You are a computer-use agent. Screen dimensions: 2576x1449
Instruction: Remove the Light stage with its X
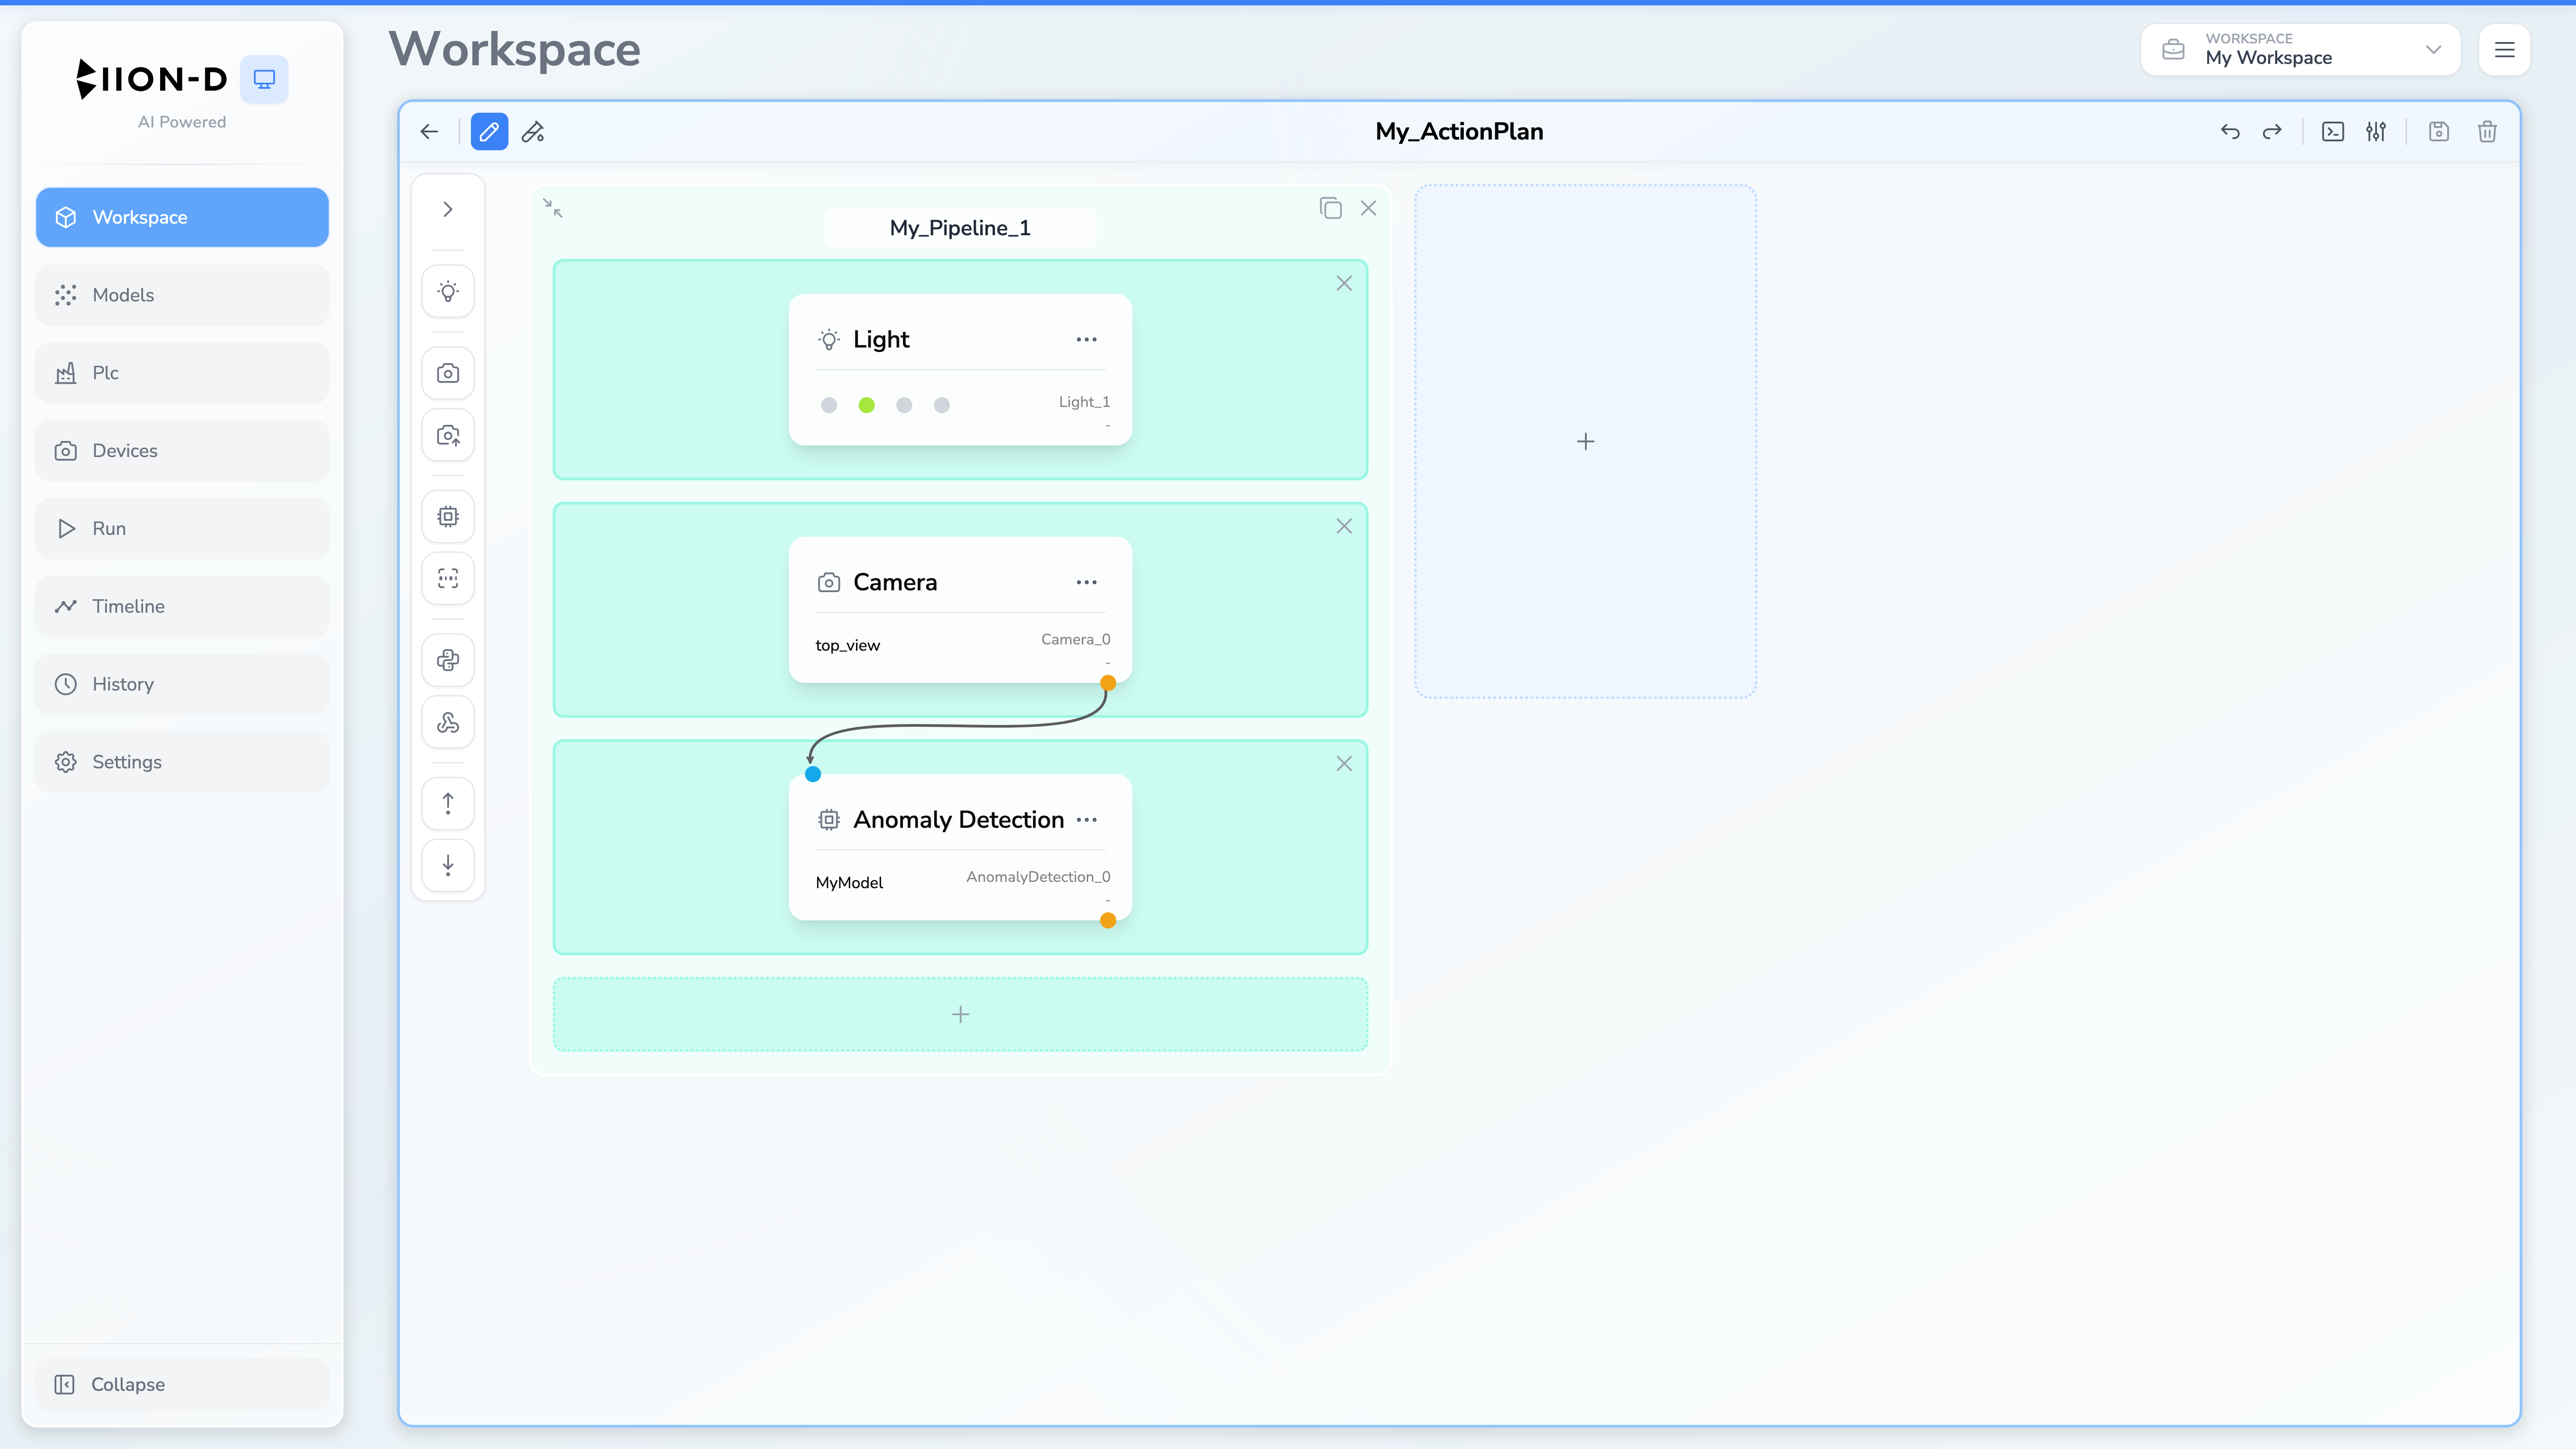click(x=1344, y=283)
